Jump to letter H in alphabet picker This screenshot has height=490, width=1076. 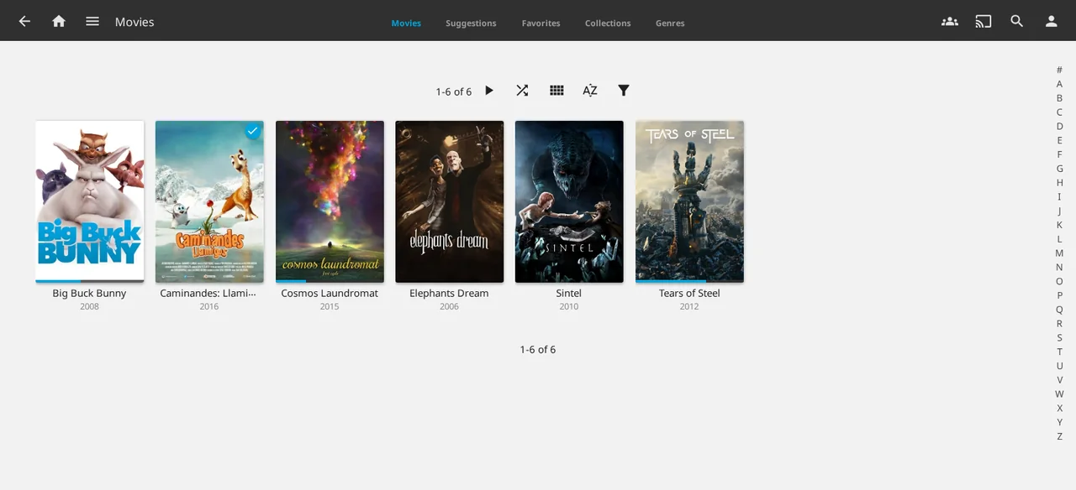(x=1059, y=182)
